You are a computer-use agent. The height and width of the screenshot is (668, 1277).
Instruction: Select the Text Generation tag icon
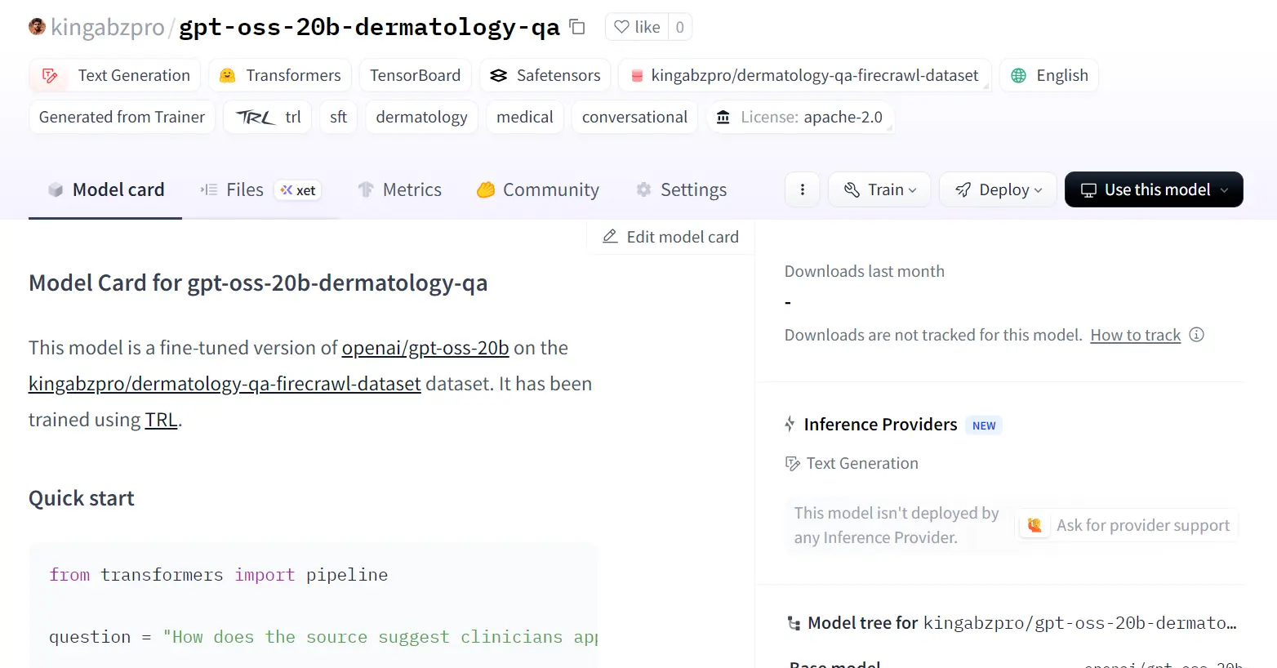50,76
